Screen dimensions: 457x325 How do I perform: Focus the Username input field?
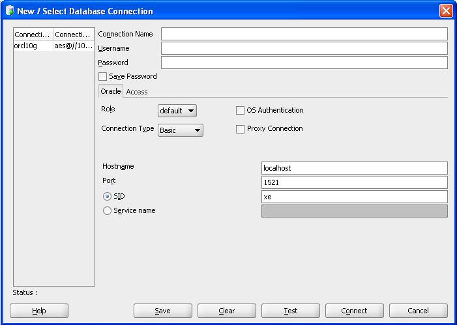[x=304, y=48]
